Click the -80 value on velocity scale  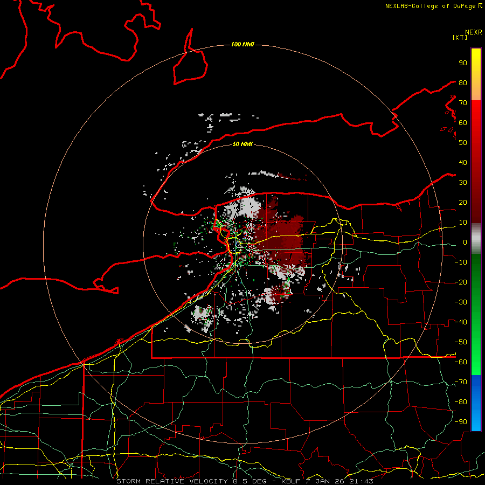pyautogui.click(x=461, y=402)
